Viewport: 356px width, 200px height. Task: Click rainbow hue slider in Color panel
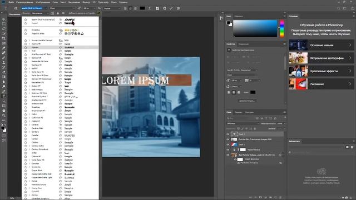(282, 28)
